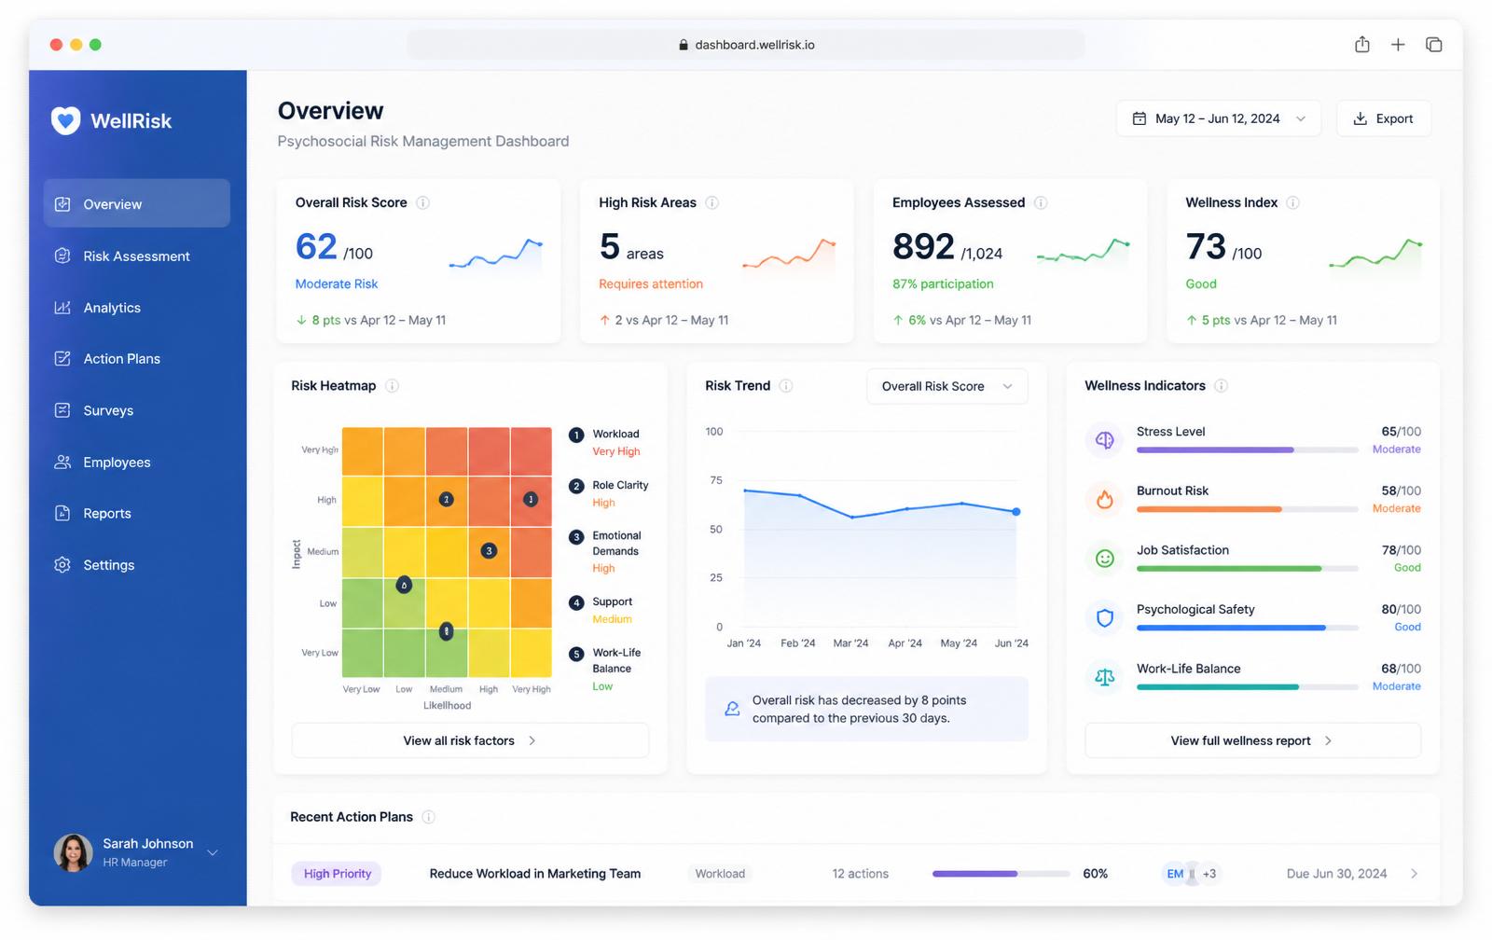Expand the Overall Risk Score trend dropdown
Viewport: 1492px width, 940px height.
click(x=947, y=386)
